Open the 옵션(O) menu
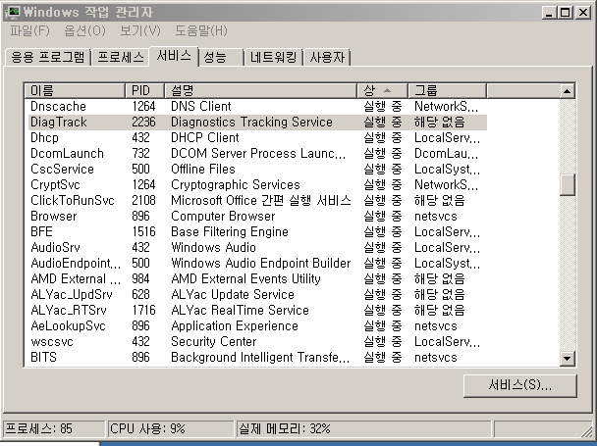This screenshot has width=597, height=446. (x=84, y=30)
